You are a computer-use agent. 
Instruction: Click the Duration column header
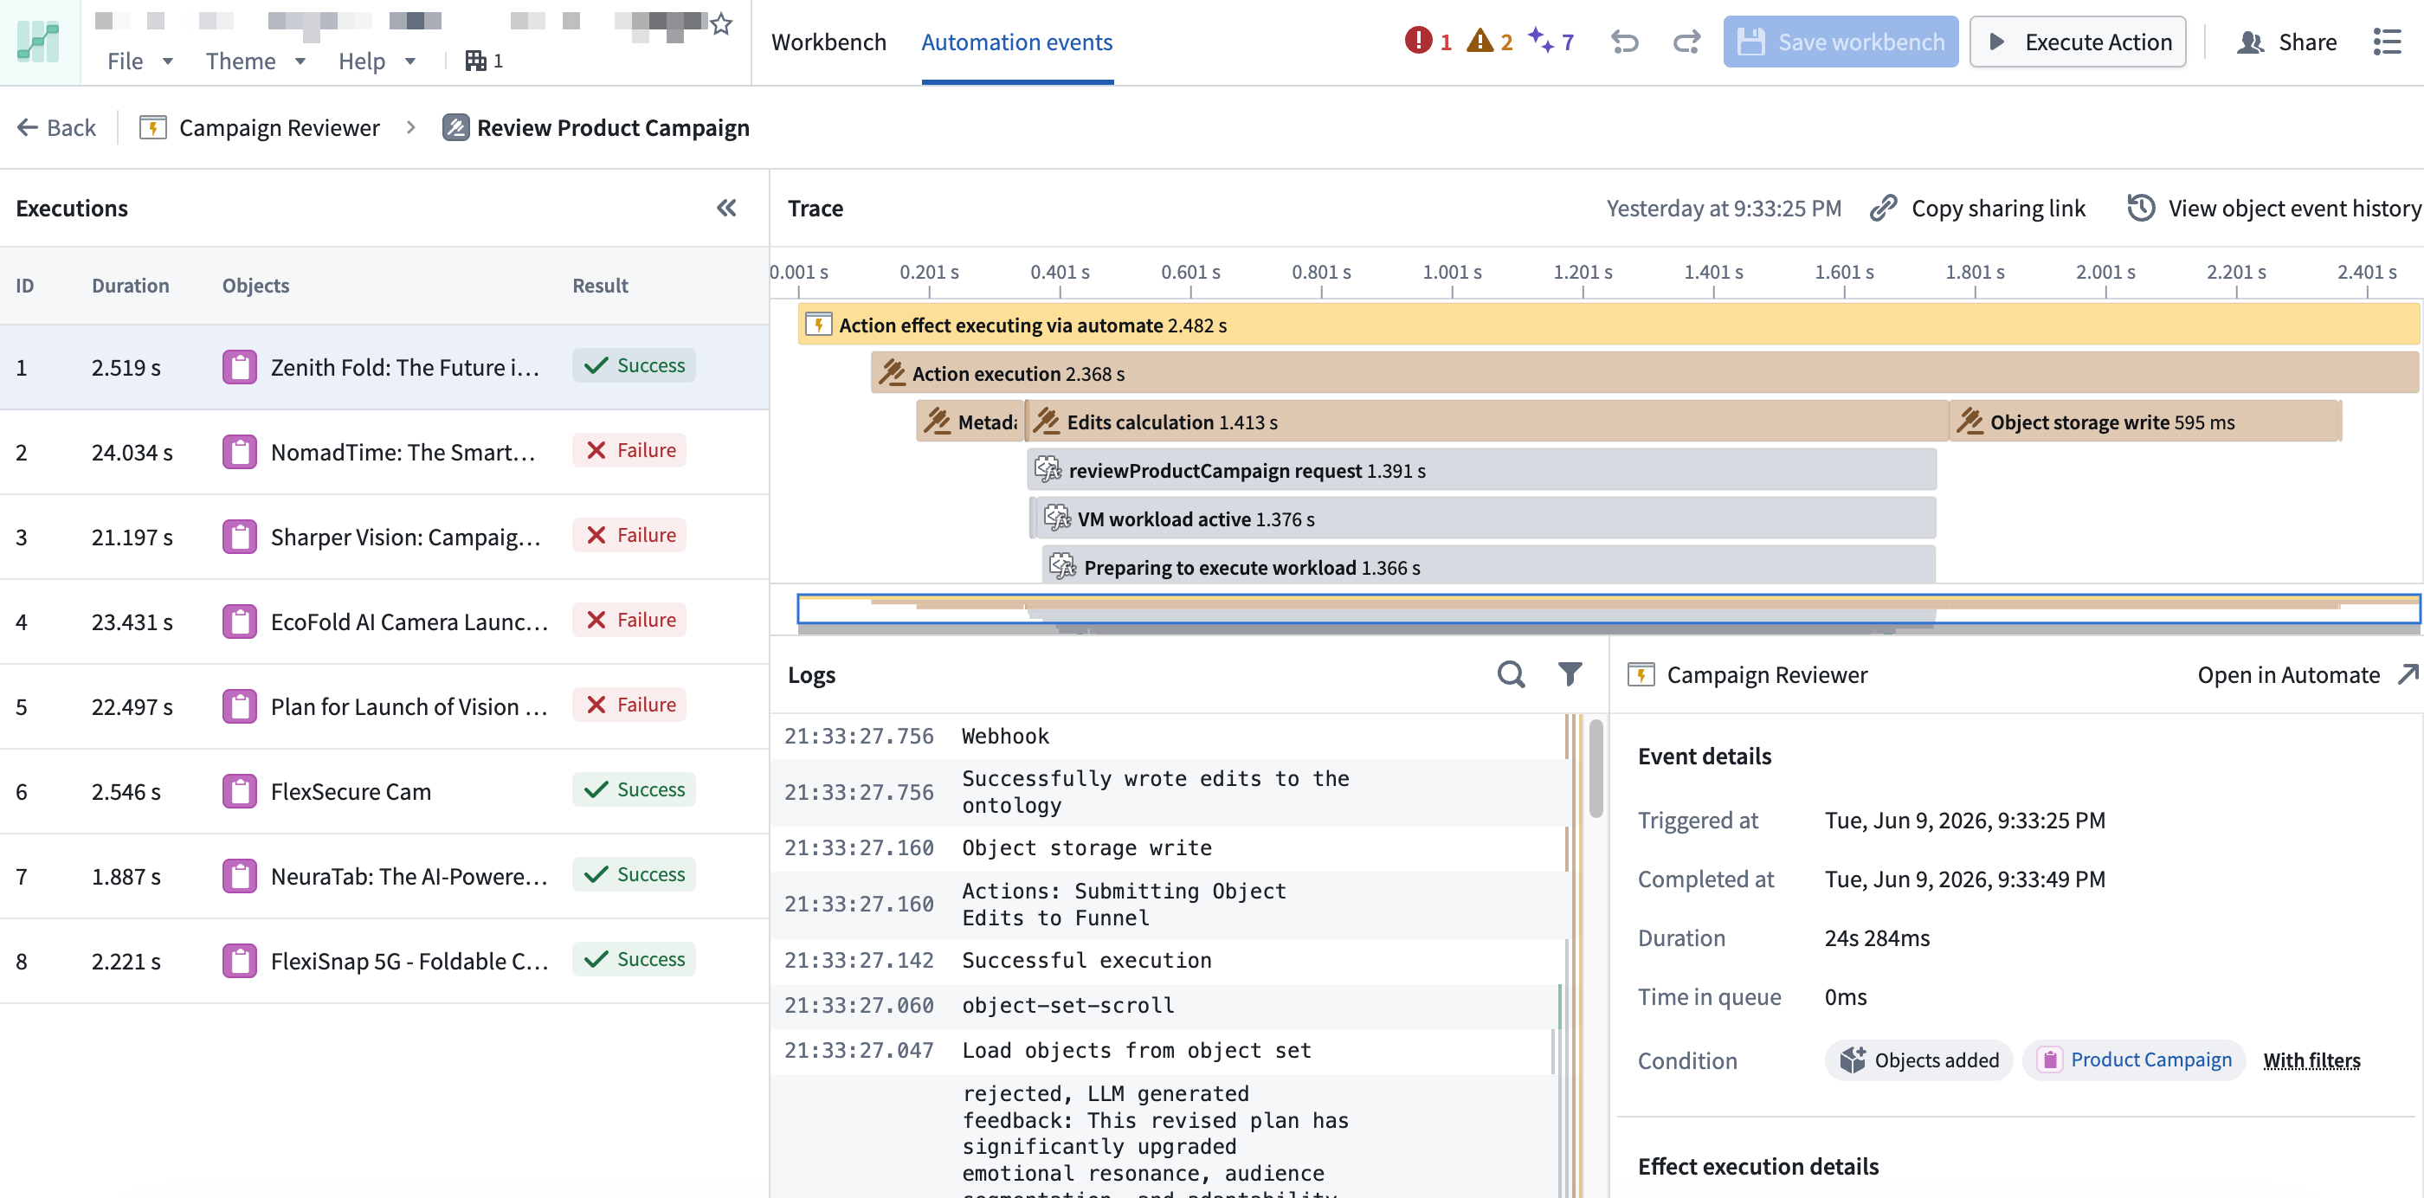(x=130, y=285)
